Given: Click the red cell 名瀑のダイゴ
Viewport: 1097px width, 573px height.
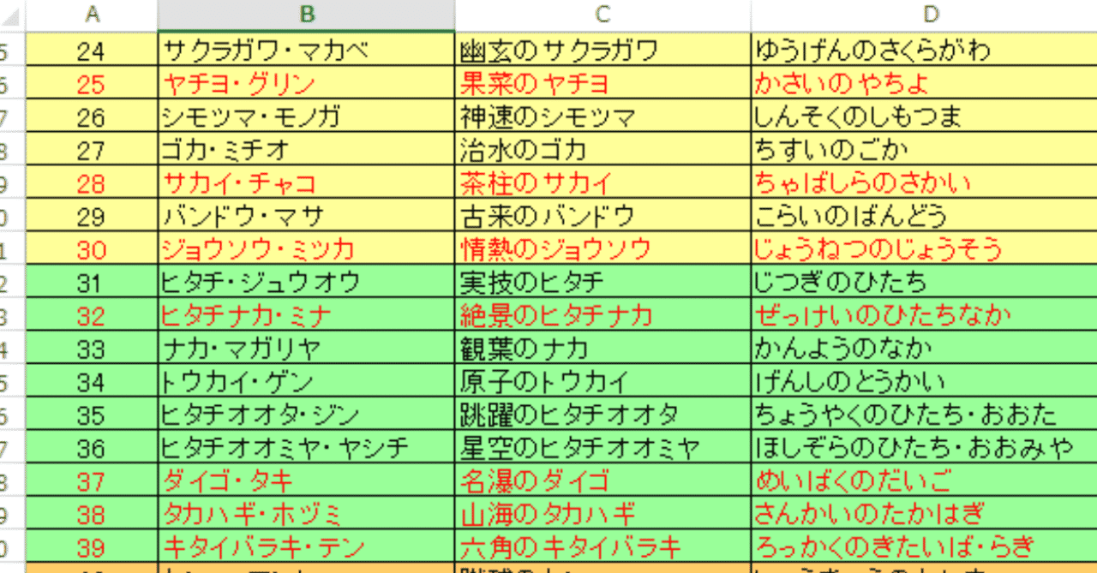Looking at the screenshot, I should point(566,480).
